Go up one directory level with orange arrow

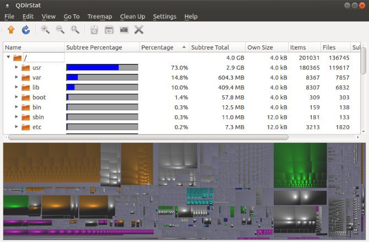point(11,30)
